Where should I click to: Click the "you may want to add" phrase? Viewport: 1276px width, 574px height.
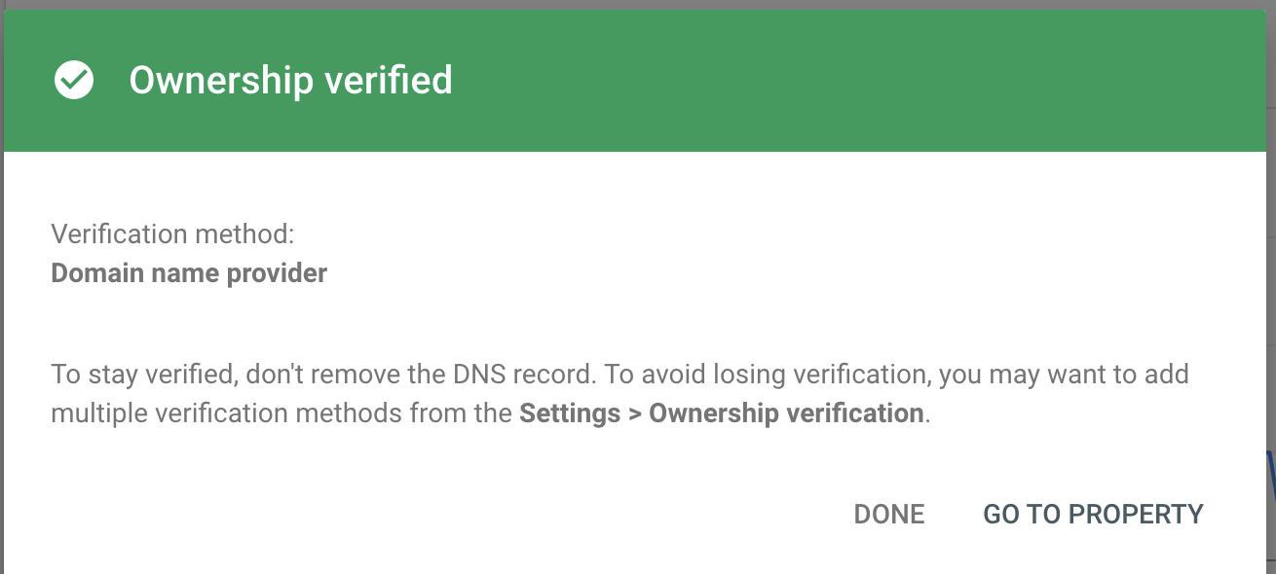(x=1064, y=375)
